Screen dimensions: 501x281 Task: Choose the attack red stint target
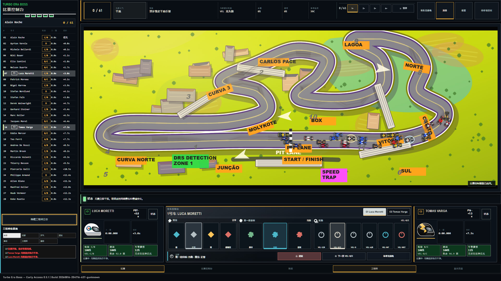click(299, 236)
